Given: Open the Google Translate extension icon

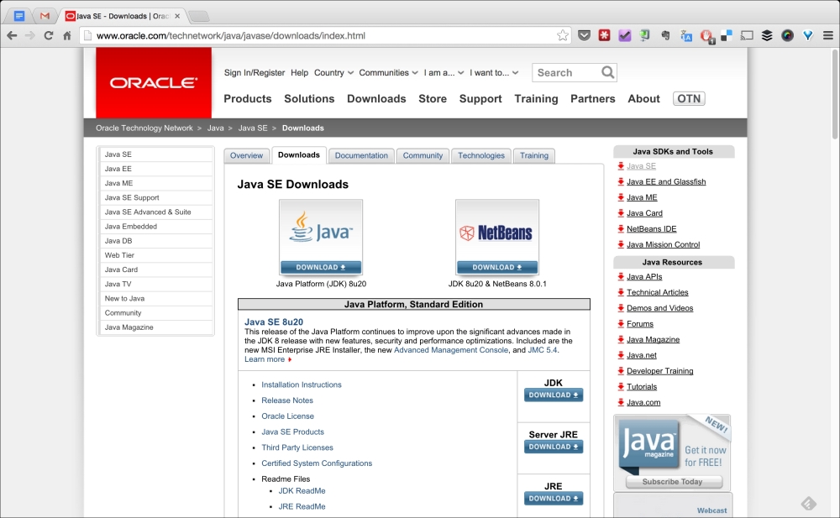Looking at the screenshot, I should pyautogui.click(x=686, y=36).
